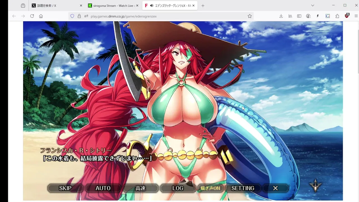
Task: Close the sirogoma Stream tab
Action: point(137,6)
